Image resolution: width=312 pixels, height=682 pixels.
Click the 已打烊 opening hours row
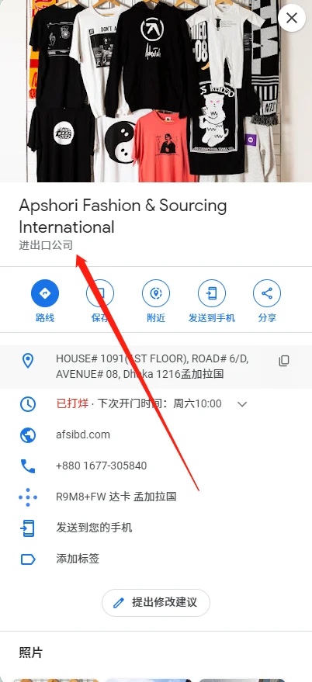(x=156, y=404)
